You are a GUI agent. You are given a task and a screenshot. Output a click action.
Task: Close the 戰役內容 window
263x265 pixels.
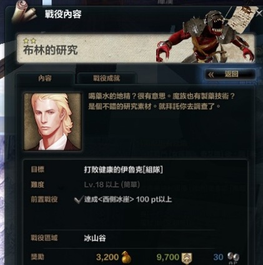(x=259, y=14)
